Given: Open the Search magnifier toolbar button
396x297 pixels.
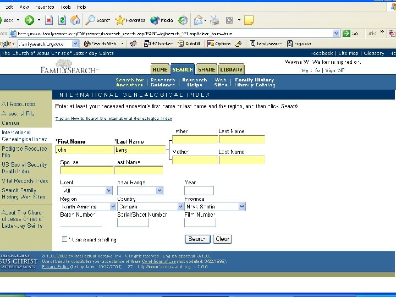Looking at the screenshot, I should 97,20.
